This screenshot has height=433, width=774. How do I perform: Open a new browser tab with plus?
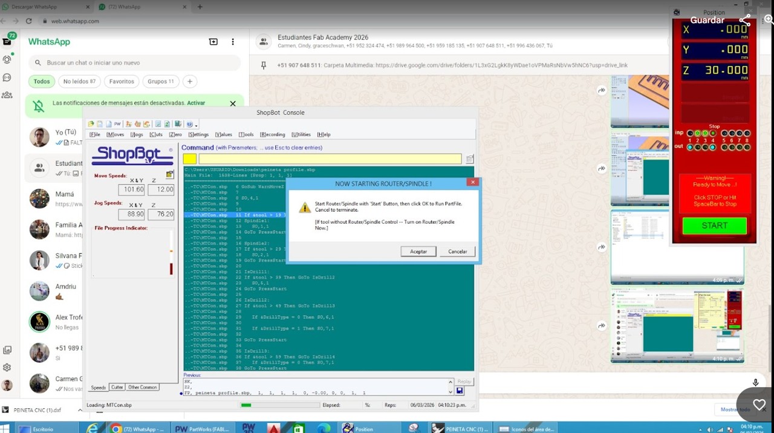200,7
